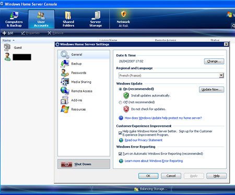Click the Properties toolbar button

pos(30,33)
